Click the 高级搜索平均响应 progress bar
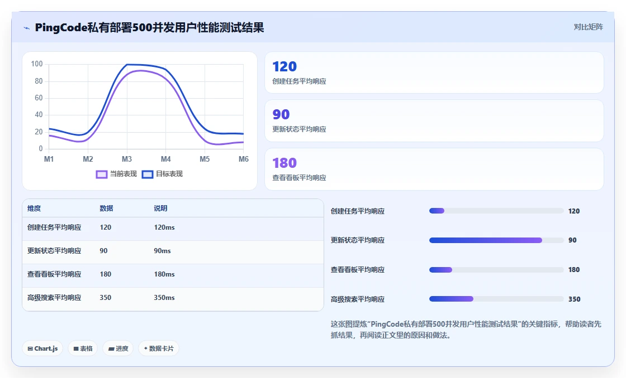 [496, 299]
